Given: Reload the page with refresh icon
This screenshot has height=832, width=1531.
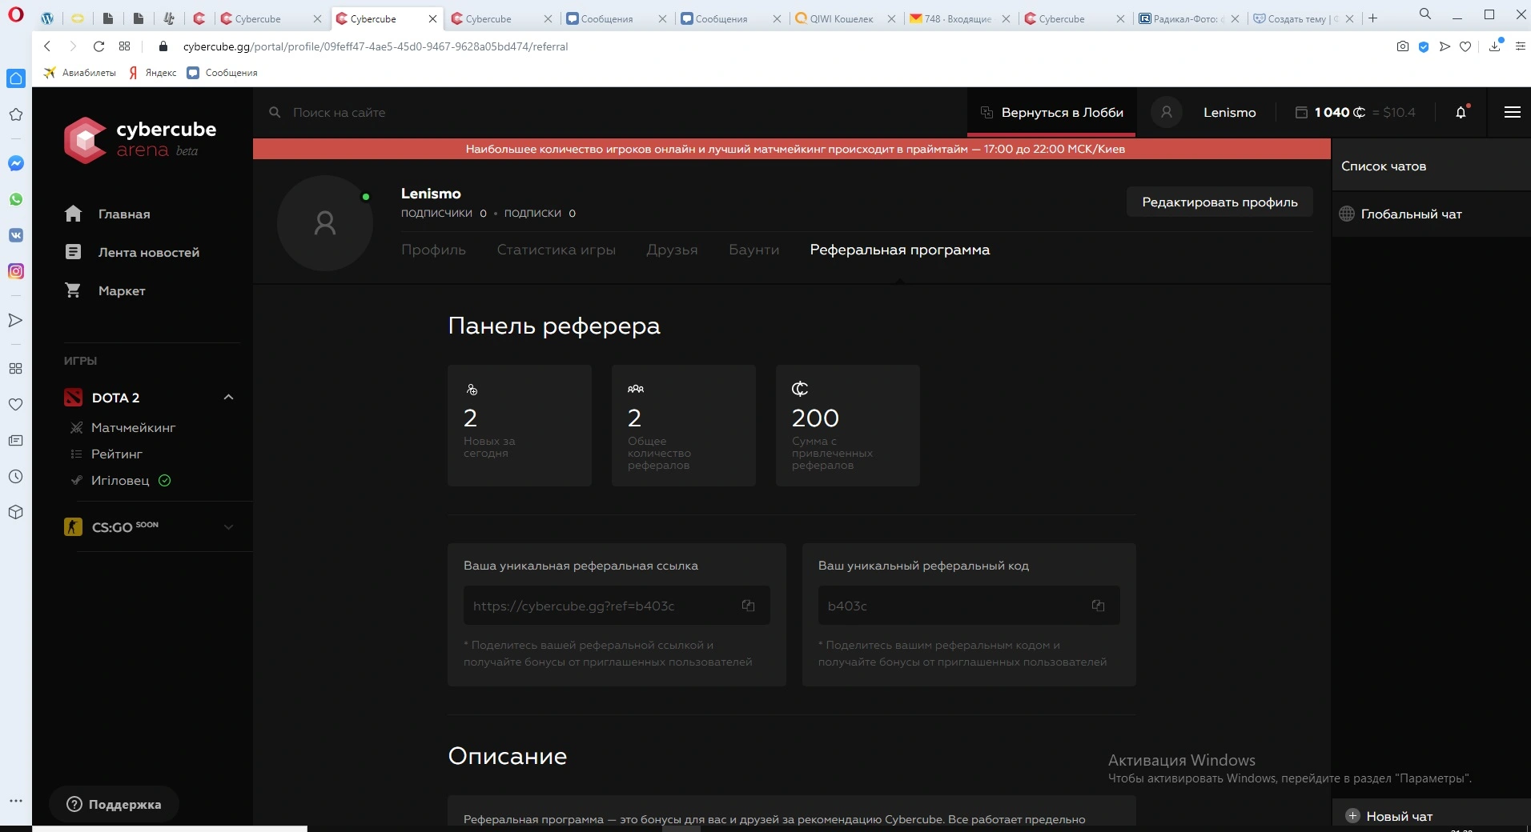Looking at the screenshot, I should (98, 46).
